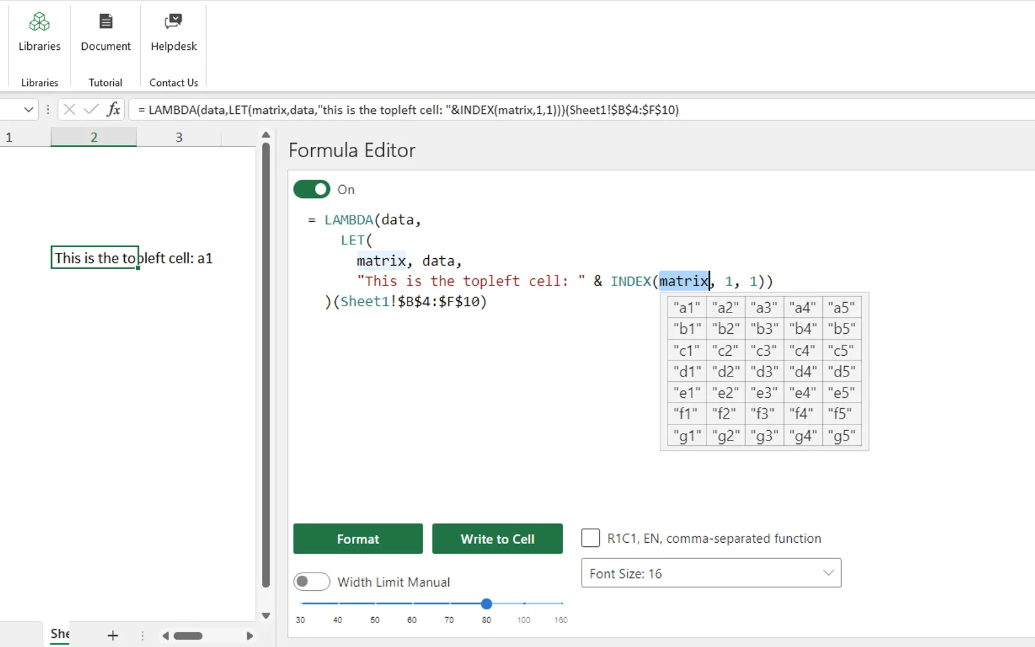The height and width of the screenshot is (647, 1035).
Task: Select column header 3
Action: [179, 137]
